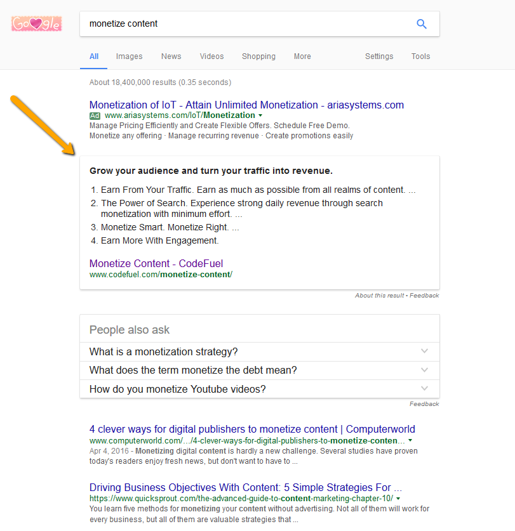Open the More menu
515x531 pixels.
pyautogui.click(x=302, y=56)
